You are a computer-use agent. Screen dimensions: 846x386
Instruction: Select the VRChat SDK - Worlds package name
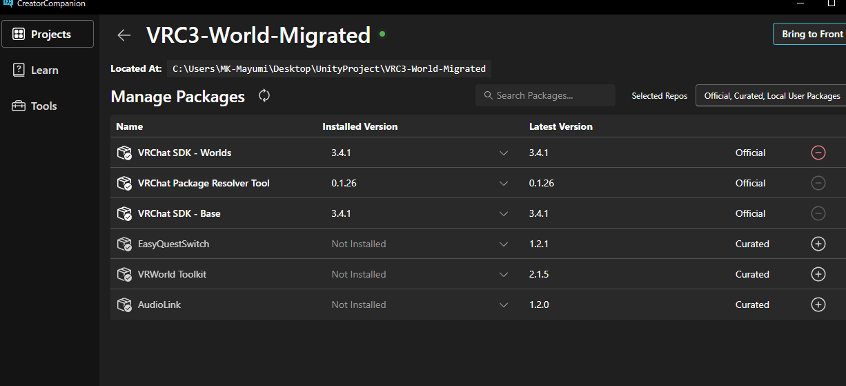point(184,153)
